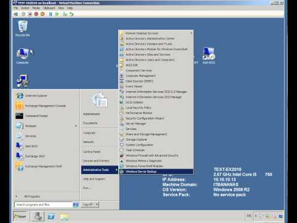Screen dimensions: 297x223
Task: Click Revert toolbar icon
Action: tap(72, 14)
